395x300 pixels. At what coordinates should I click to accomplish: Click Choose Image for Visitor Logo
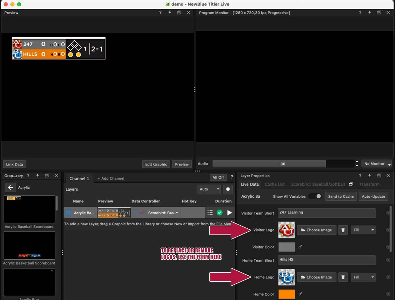pos(316,230)
